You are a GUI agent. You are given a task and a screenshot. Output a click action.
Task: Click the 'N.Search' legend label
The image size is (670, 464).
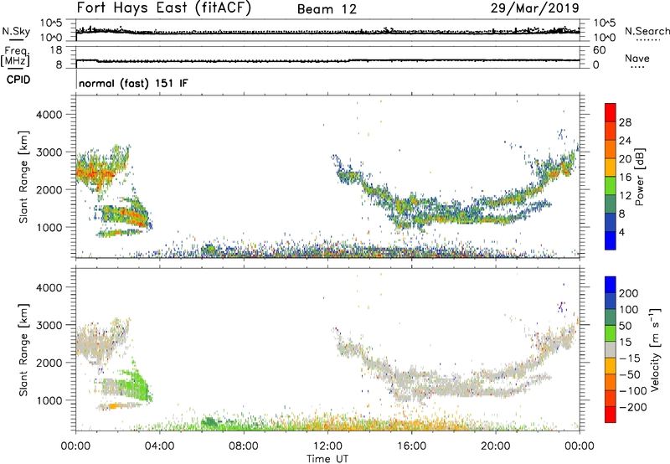coord(647,31)
